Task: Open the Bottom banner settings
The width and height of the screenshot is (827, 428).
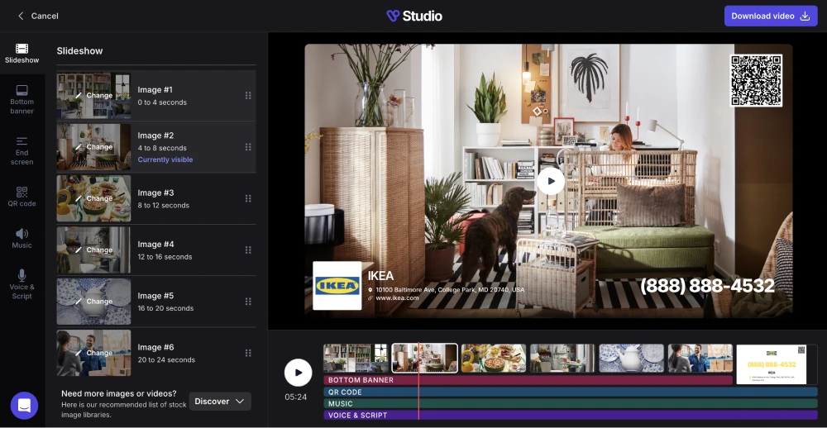Action: (x=22, y=98)
